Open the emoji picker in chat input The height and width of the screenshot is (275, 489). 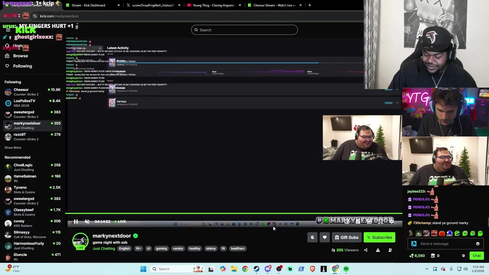click(478, 244)
